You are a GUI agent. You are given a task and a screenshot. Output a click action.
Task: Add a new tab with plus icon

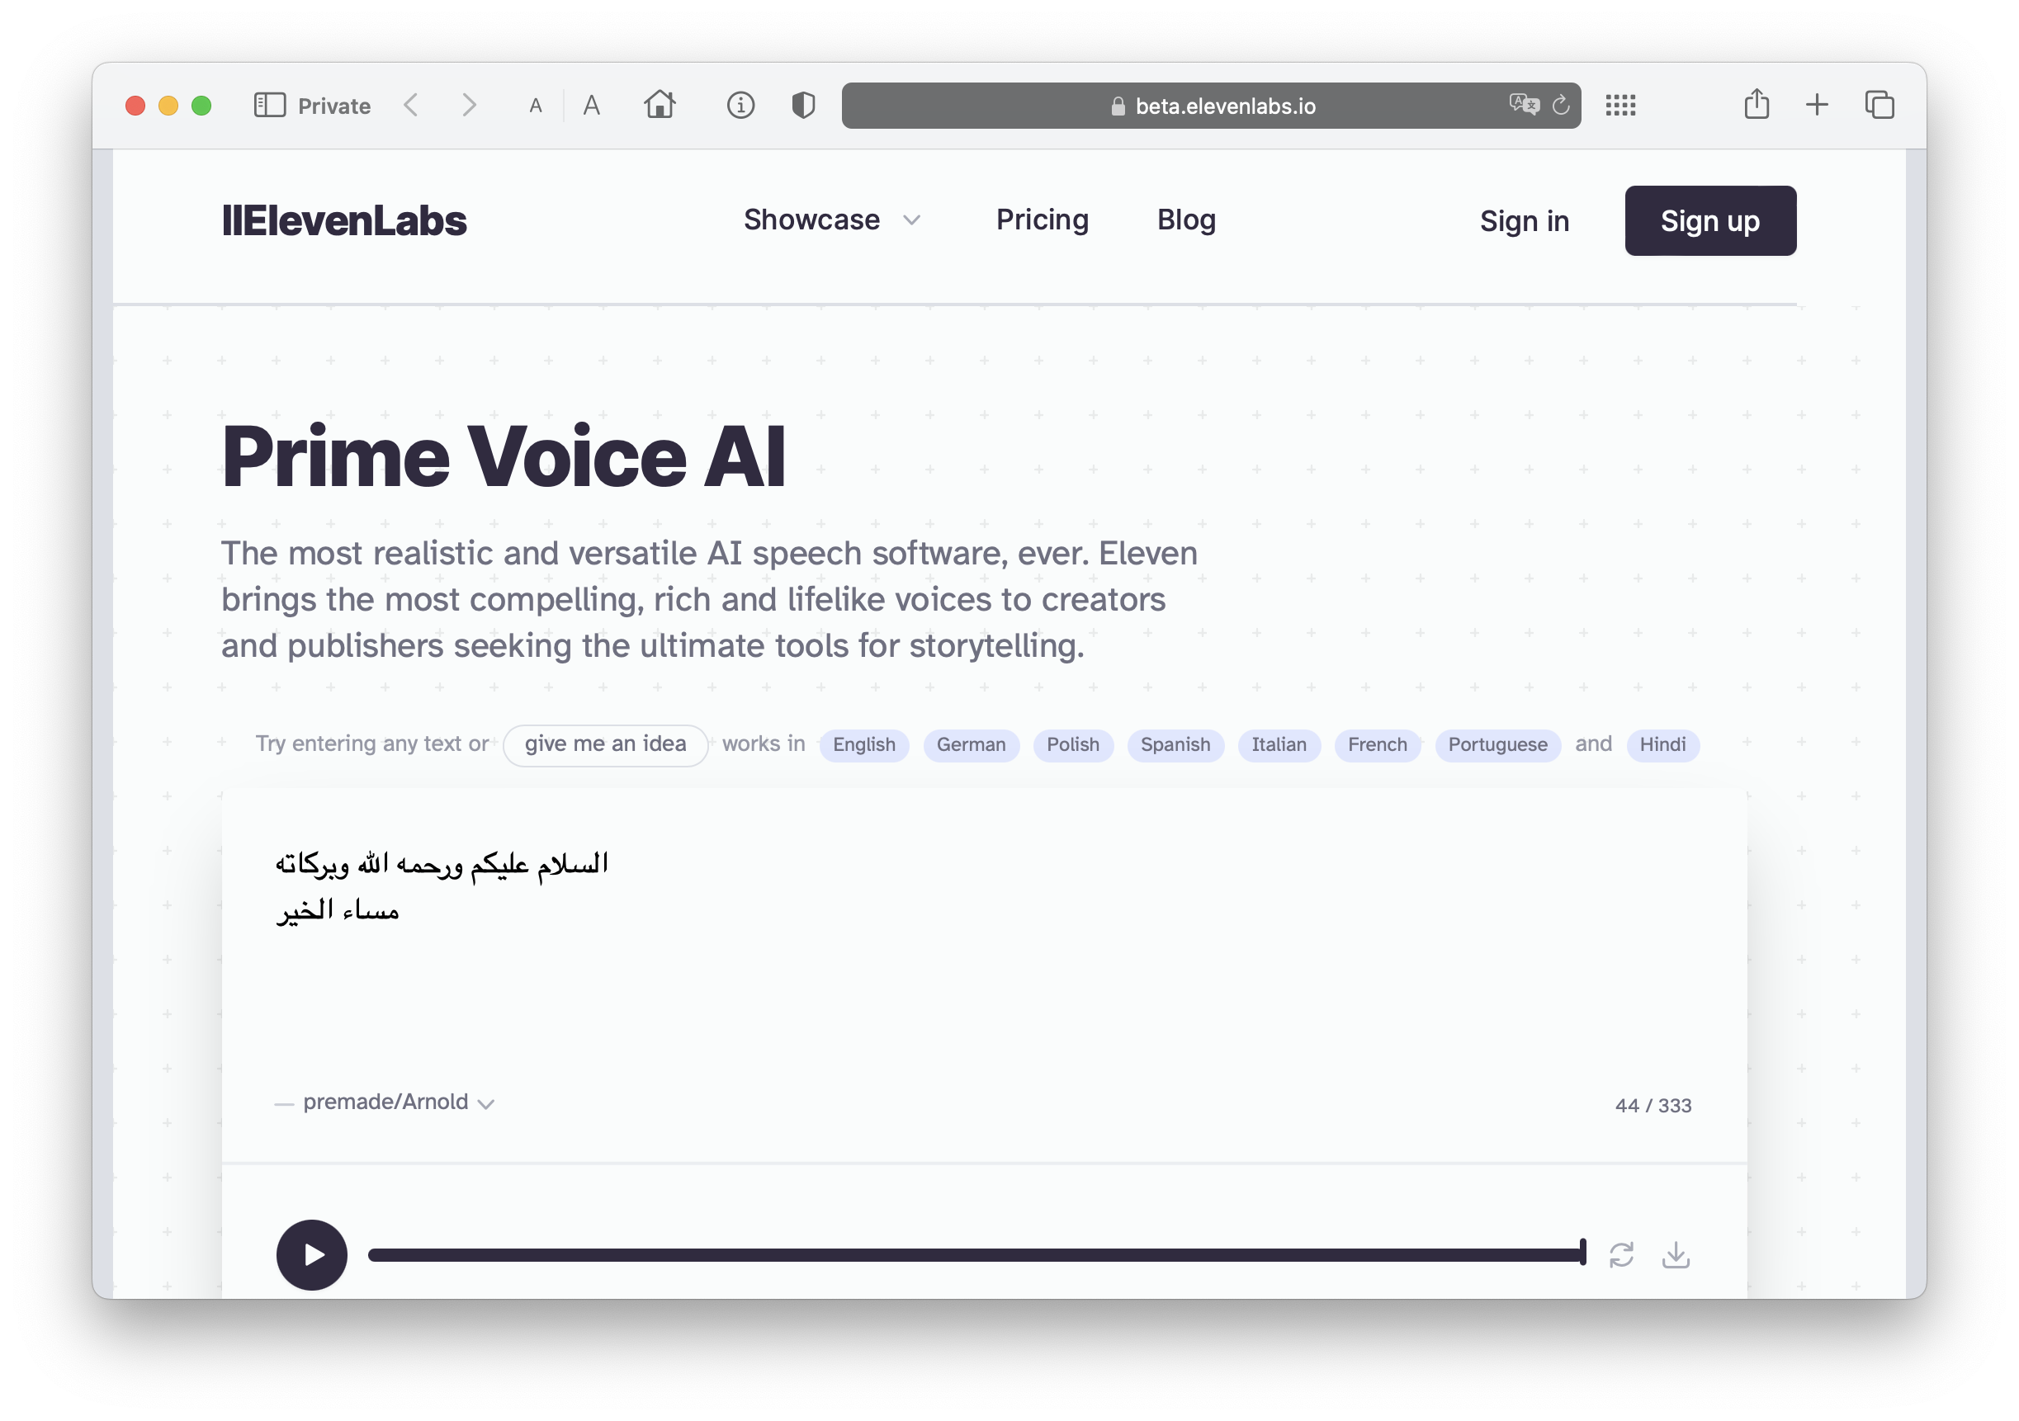pos(1817,106)
